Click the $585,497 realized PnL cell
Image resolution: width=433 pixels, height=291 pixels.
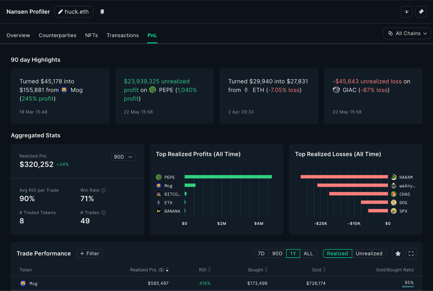pyautogui.click(x=158, y=283)
